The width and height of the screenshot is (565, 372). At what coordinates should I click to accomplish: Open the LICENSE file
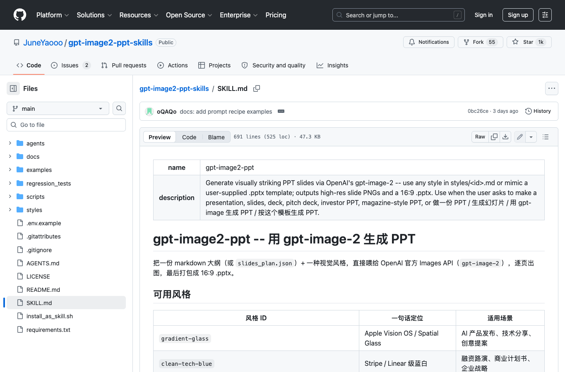tap(38, 277)
